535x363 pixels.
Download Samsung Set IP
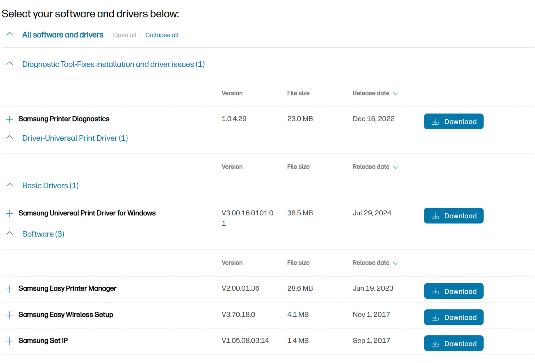454,343
